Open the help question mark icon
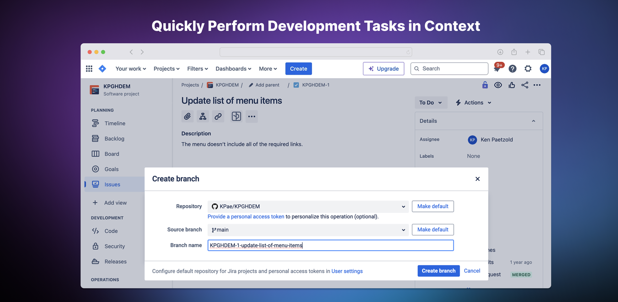Viewport: 618px width, 302px height. [512, 69]
